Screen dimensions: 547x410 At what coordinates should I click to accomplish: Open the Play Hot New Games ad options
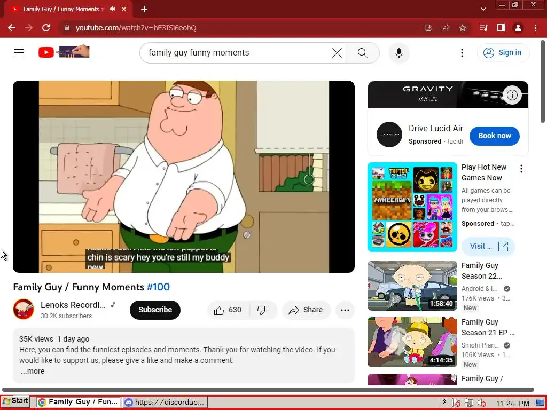pos(521,169)
